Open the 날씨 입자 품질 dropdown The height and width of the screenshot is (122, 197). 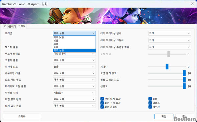(x=74, y=106)
